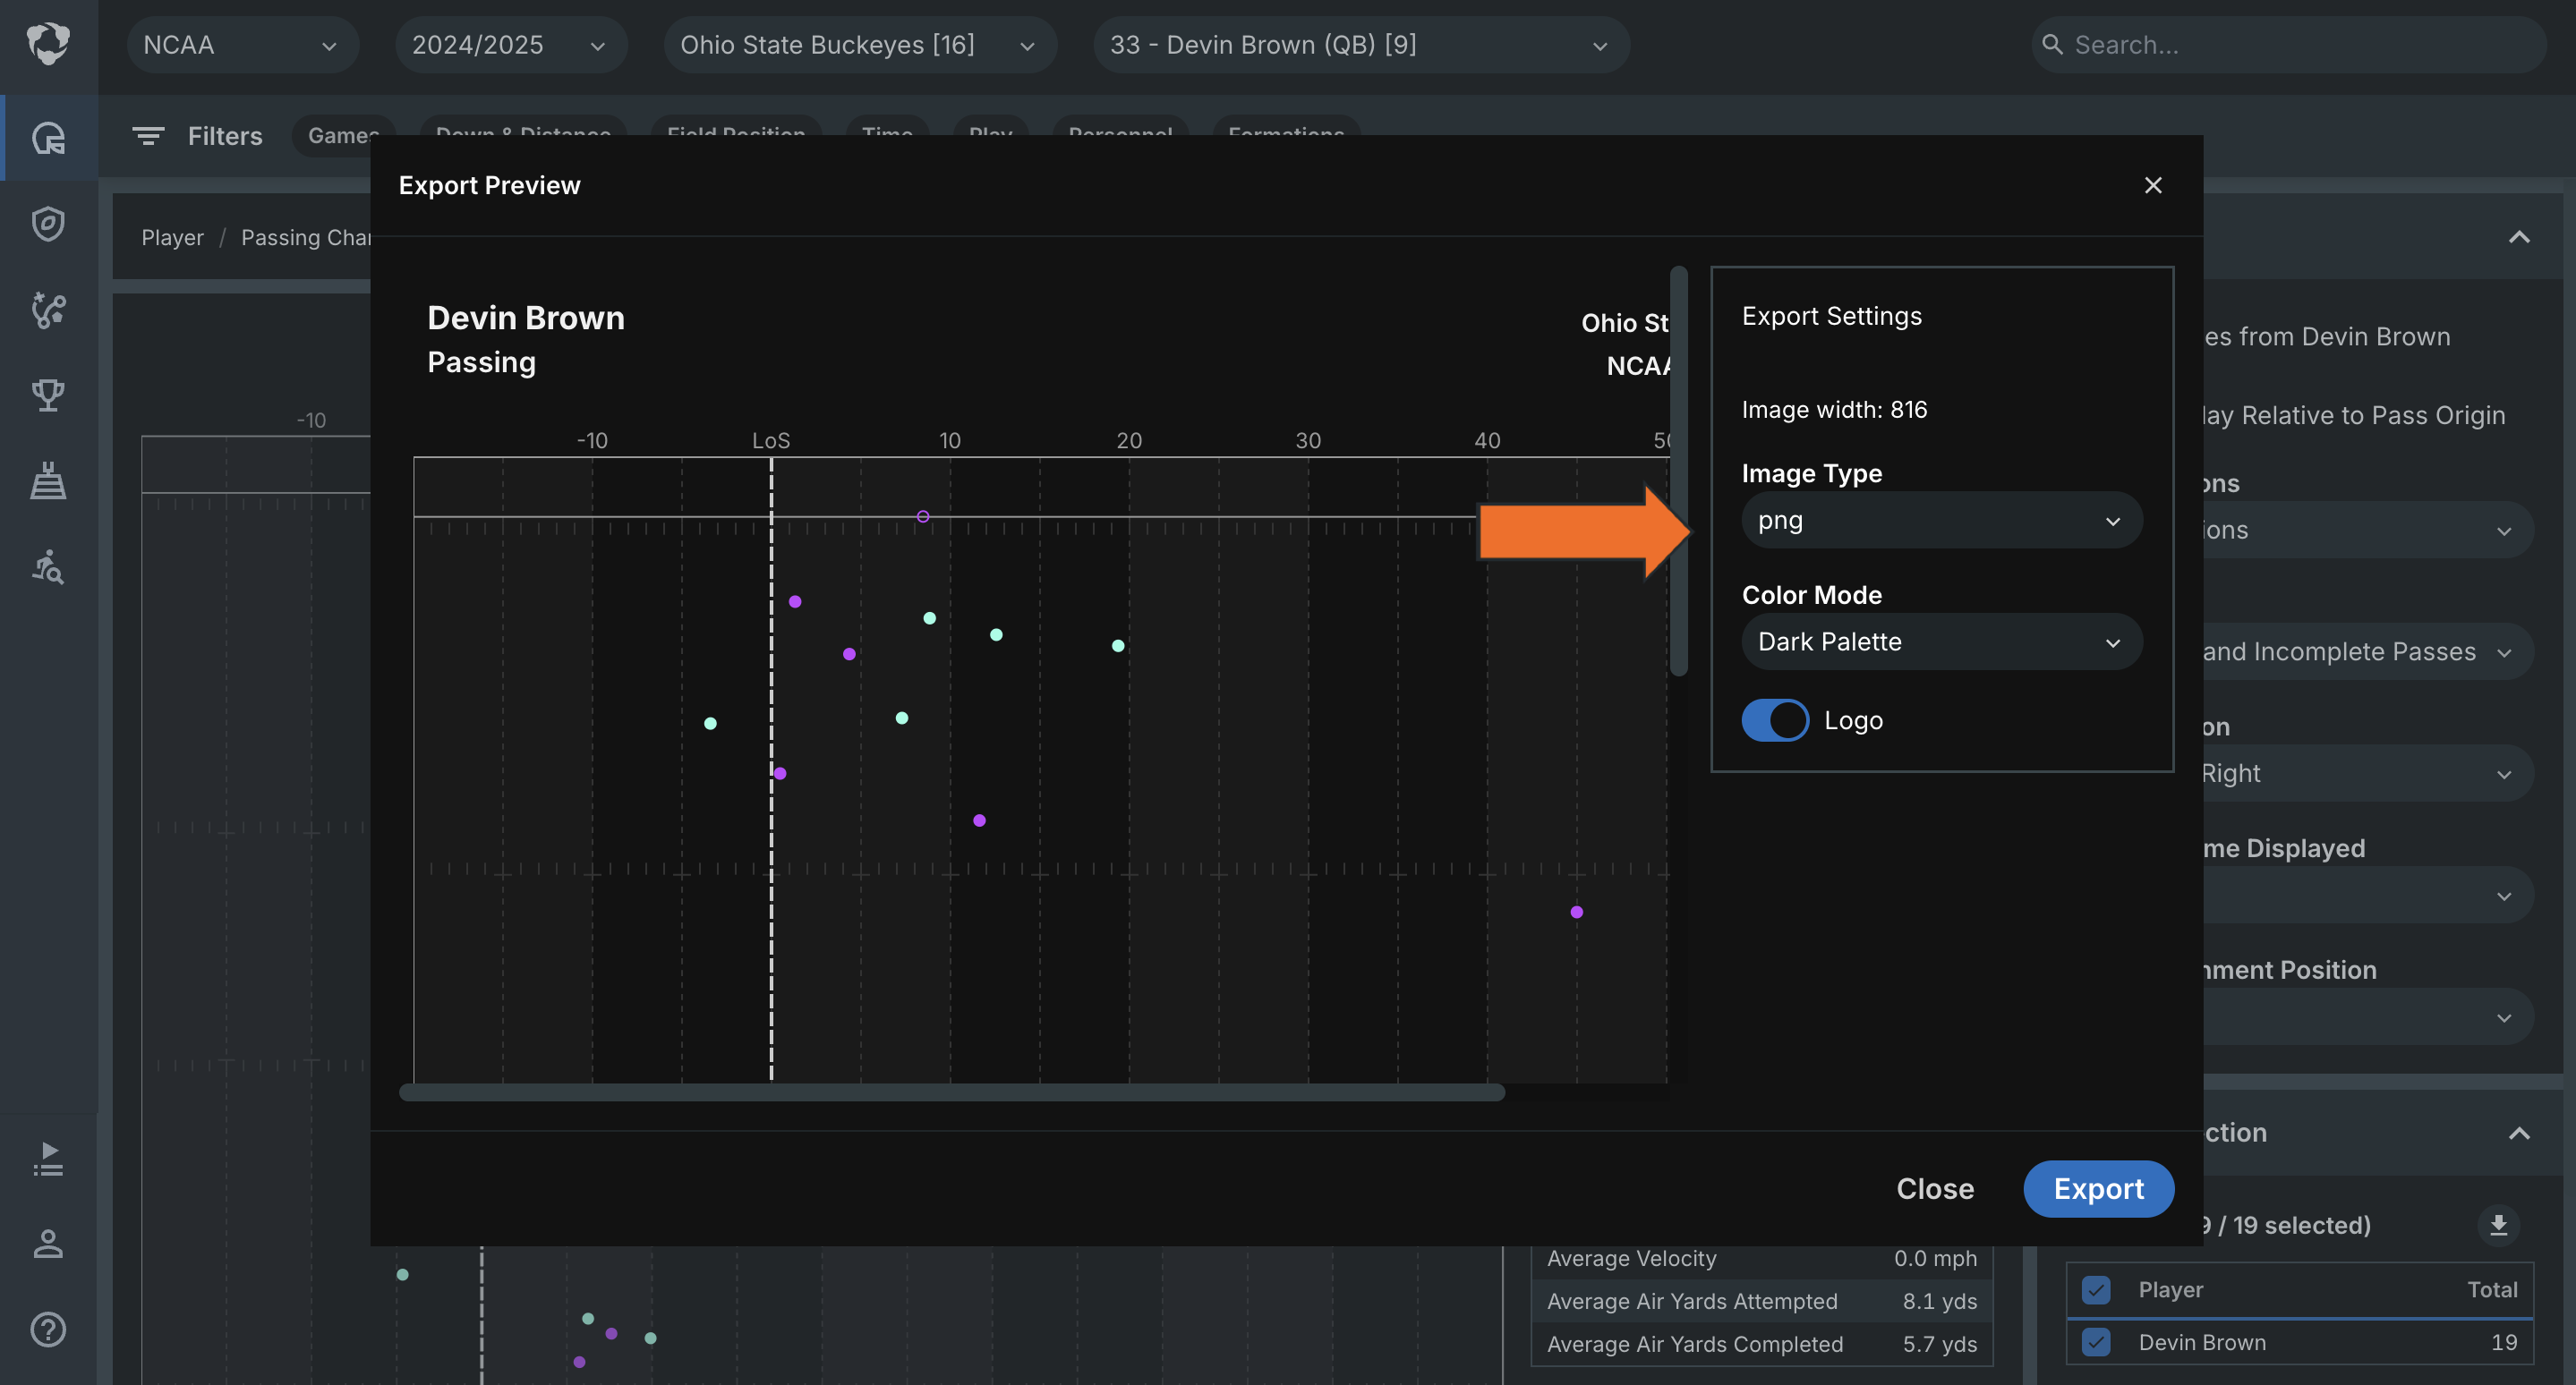Open the help question mark icon
Image resolution: width=2576 pixels, height=1385 pixels.
click(x=48, y=1330)
